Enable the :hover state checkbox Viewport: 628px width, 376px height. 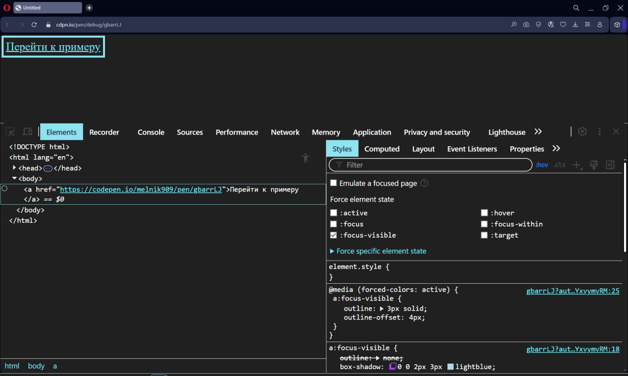coord(484,213)
